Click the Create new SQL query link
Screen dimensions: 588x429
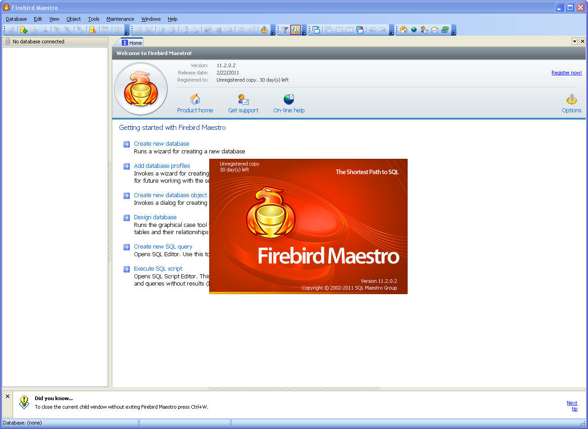click(163, 246)
